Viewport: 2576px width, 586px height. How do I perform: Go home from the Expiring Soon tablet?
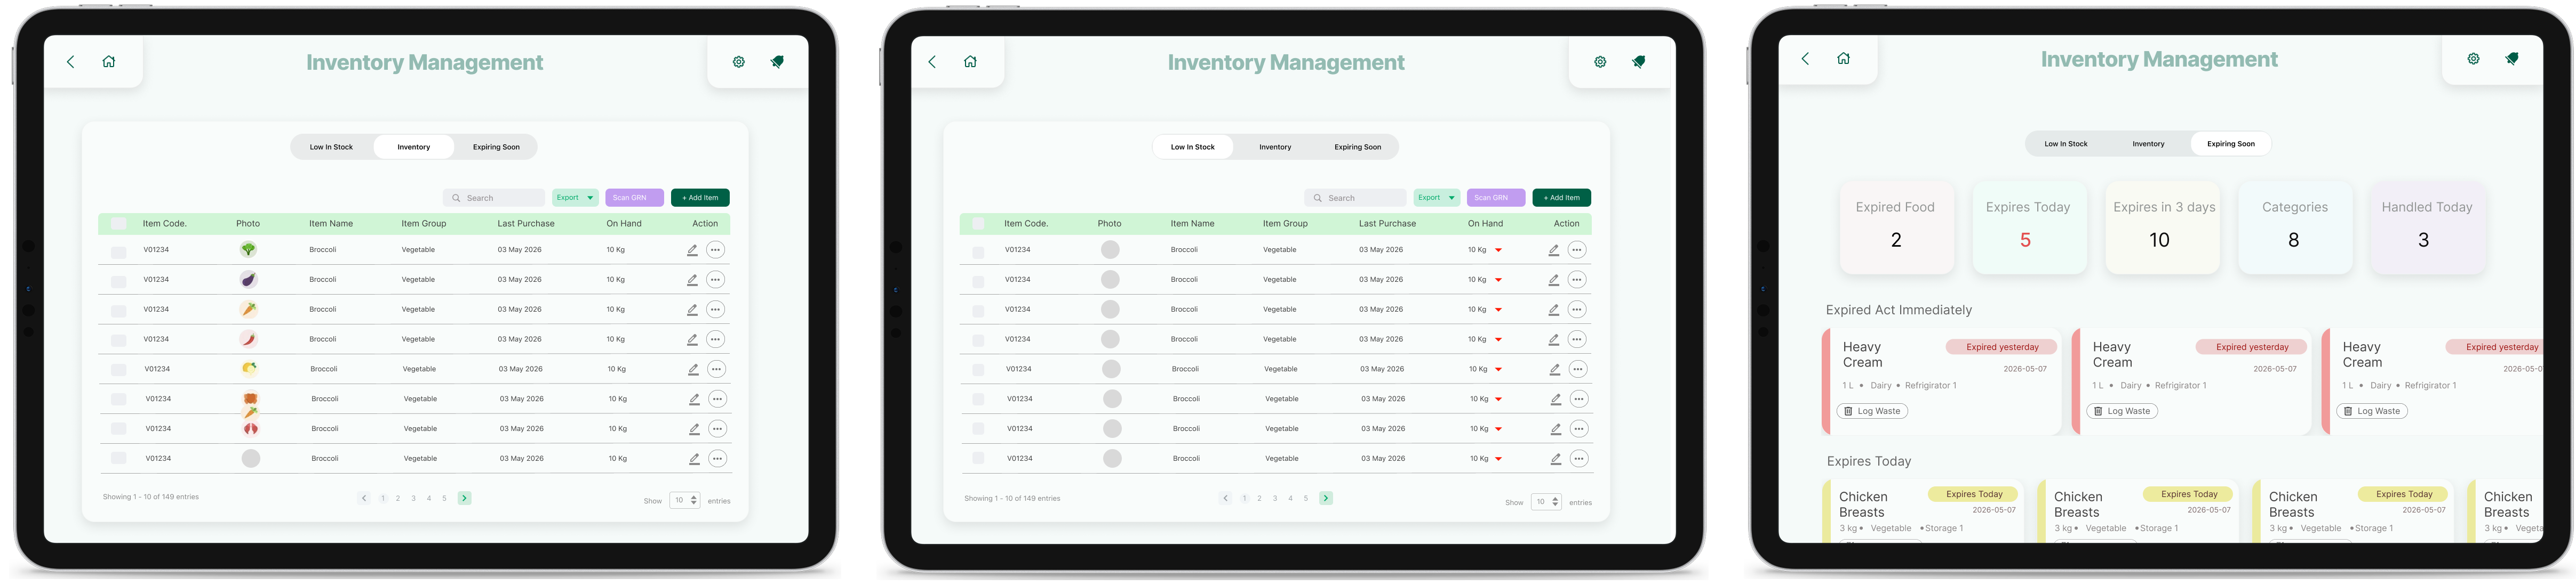coord(1843,59)
